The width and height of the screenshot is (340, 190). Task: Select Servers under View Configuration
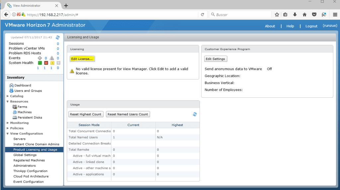[x=19, y=139]
